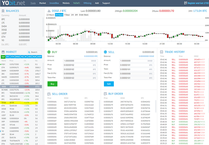Viewport: 209px width, 145px height.
Task: Click the blue Sell button
Action: 109,84
